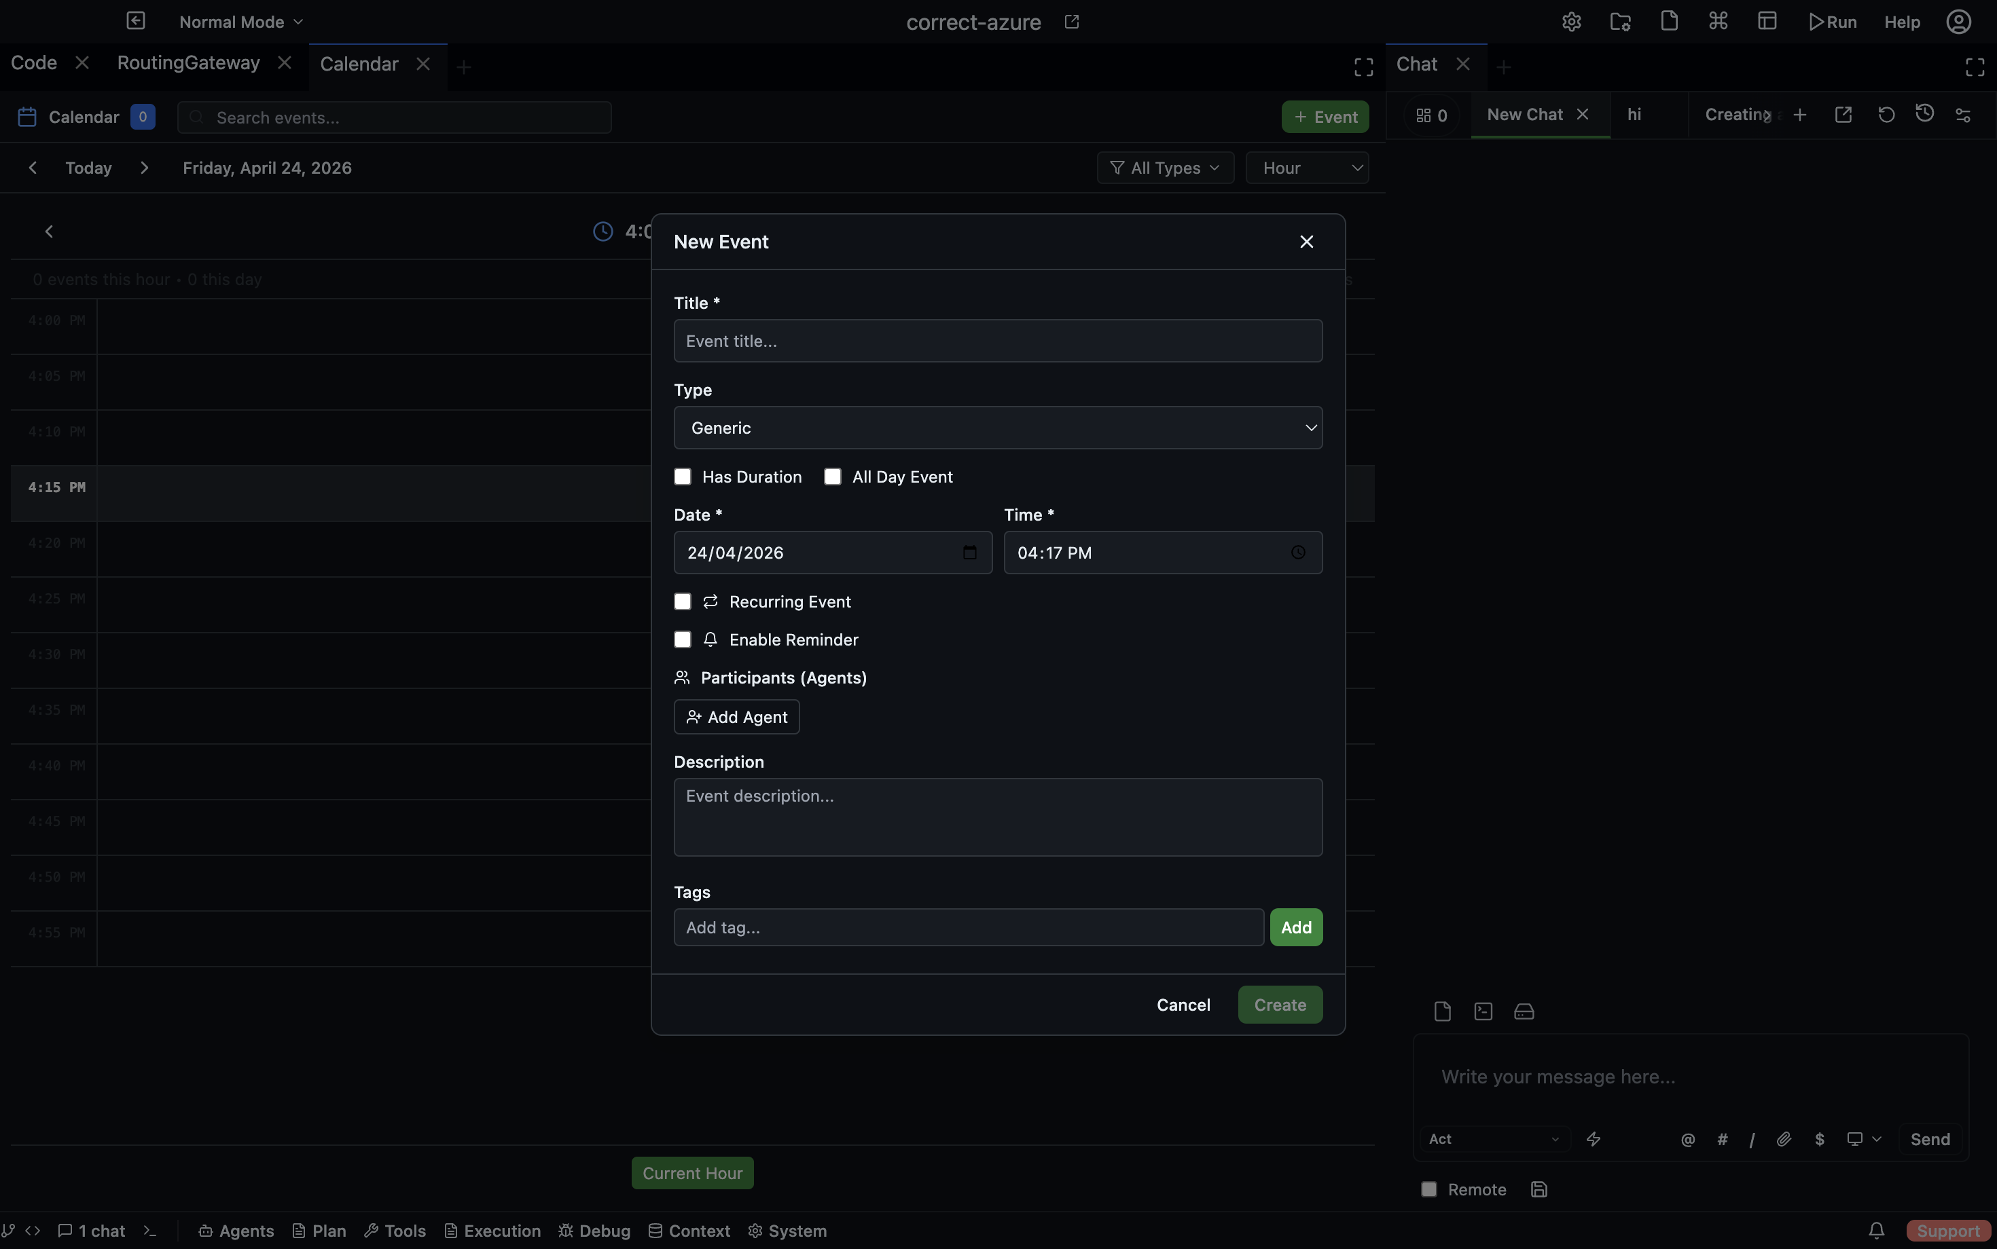Select the New Chat tab
Viewport: 1997px width, 1249px height.
[x=1524, y=115]
